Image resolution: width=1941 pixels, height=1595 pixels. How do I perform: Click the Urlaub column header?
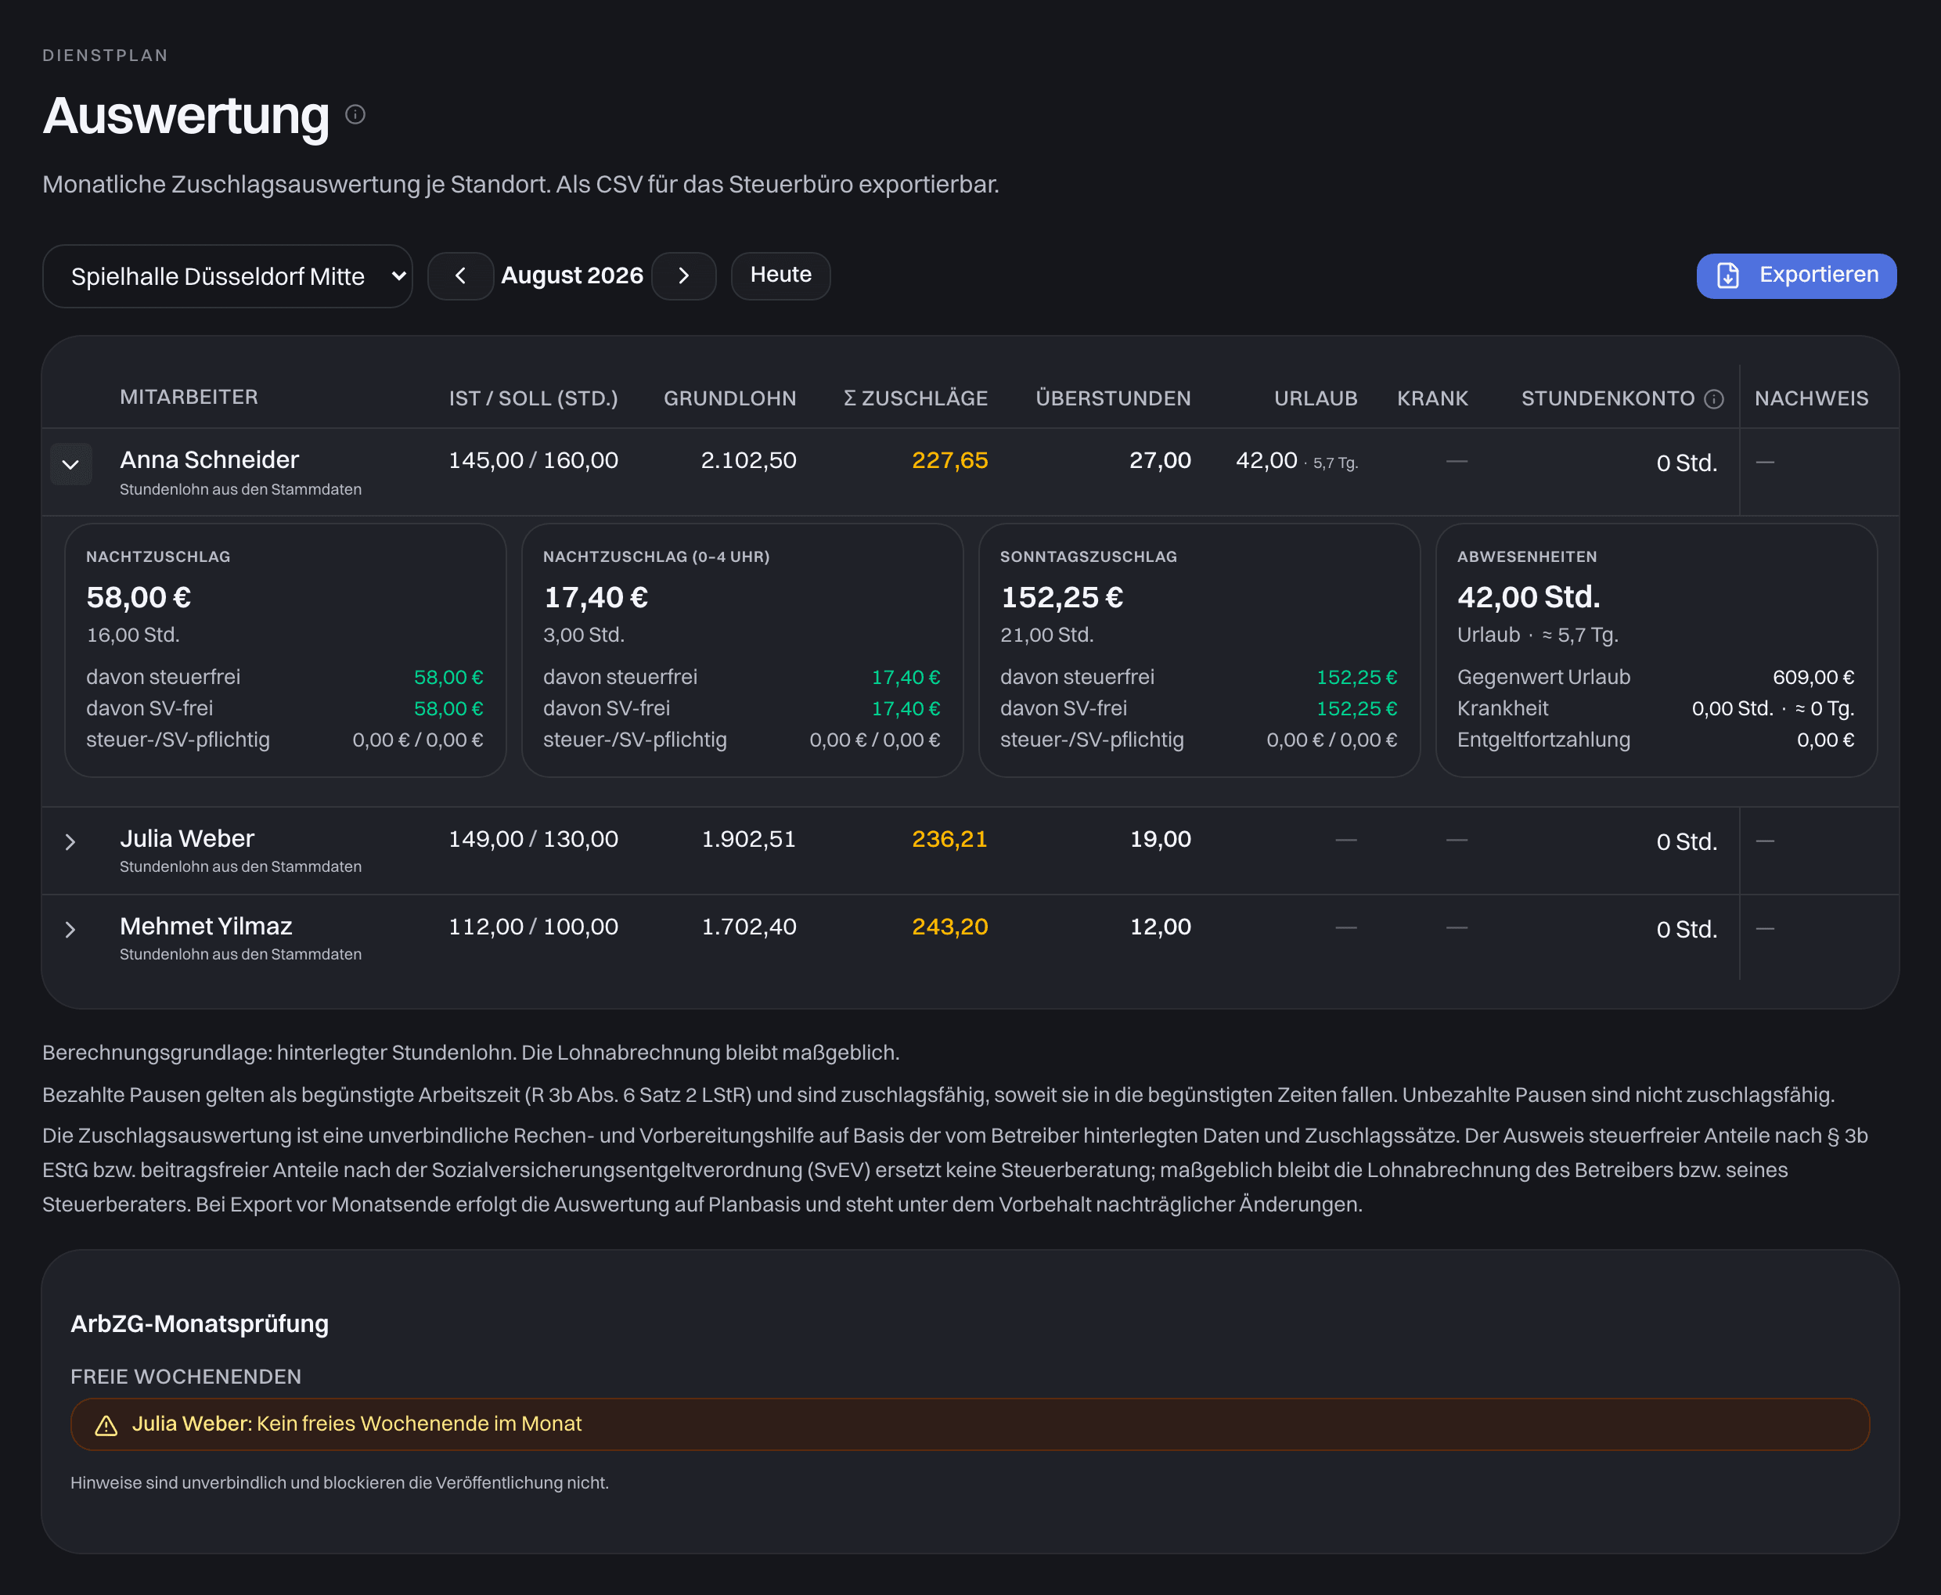coord(1316,399)
